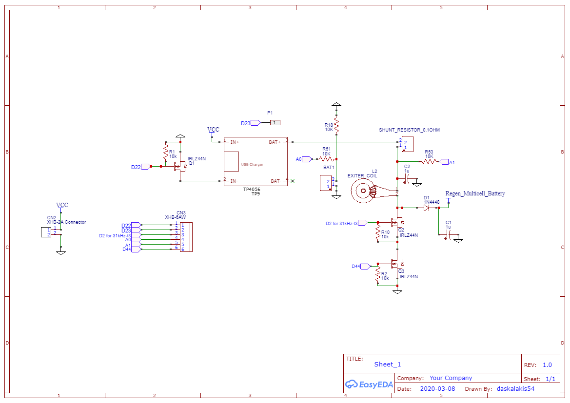This screenshot has width=570, height=403.
Task: Select the TP4056 USB Charger IC
Action: pyautogui.click(x=255, y=161)
